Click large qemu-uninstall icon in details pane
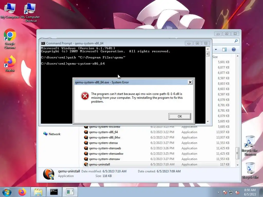The width and height of the screenshot is (263, 197). 49,174
